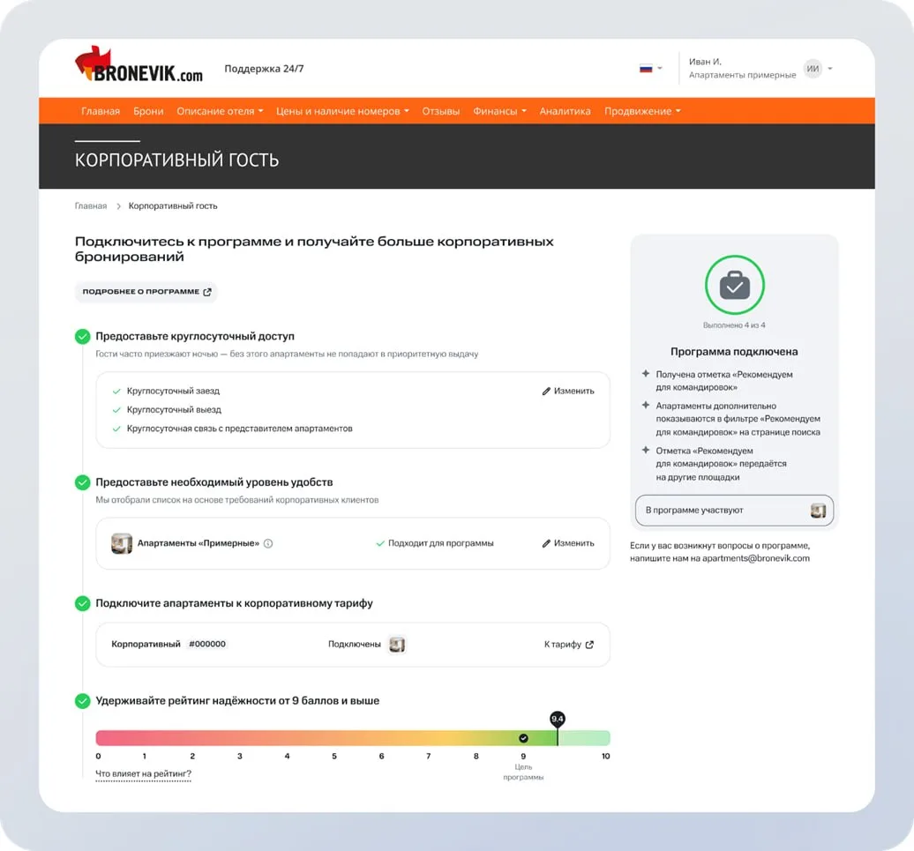Click the plus icon beside Получена отметка
The image size is (914, 851).
pyautogui.click(x=645, y=374)
